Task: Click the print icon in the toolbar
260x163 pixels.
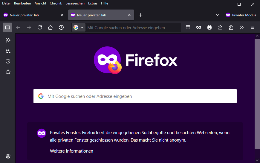Action: pos(209,27)
